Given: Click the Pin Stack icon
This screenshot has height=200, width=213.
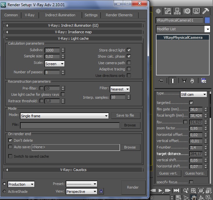Looking at the screenshot, I should click(161, 81).
